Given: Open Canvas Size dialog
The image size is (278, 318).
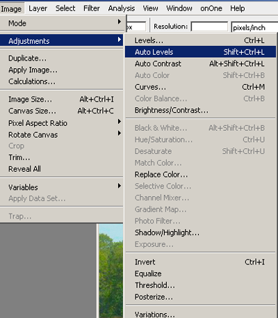Looking at the screenshot, I should pyautogui.click(x=62, y=111).
